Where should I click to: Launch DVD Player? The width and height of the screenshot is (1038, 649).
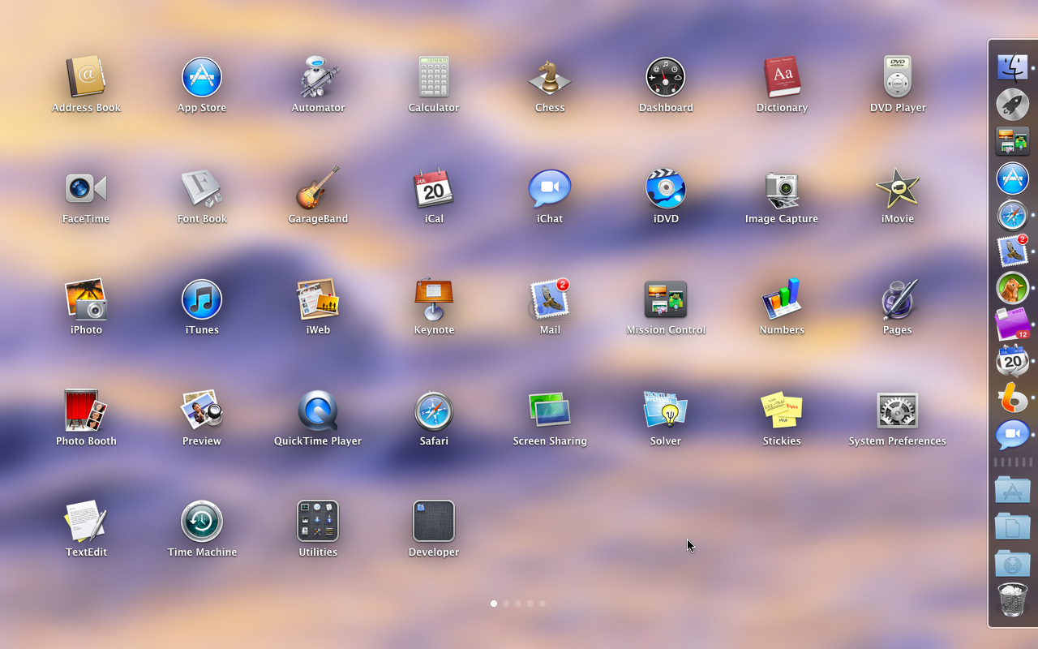[898, 77]
